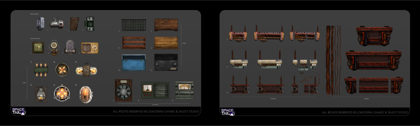
Task: Select lamp 1 with six small bulbs
Action: tap(41, 70)
